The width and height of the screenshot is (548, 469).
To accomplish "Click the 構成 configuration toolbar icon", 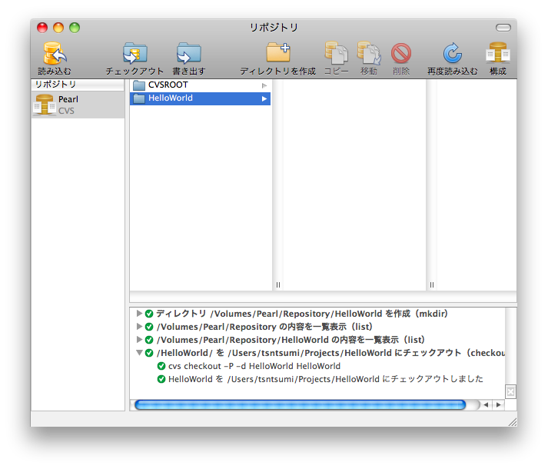I will coord(498,54).
